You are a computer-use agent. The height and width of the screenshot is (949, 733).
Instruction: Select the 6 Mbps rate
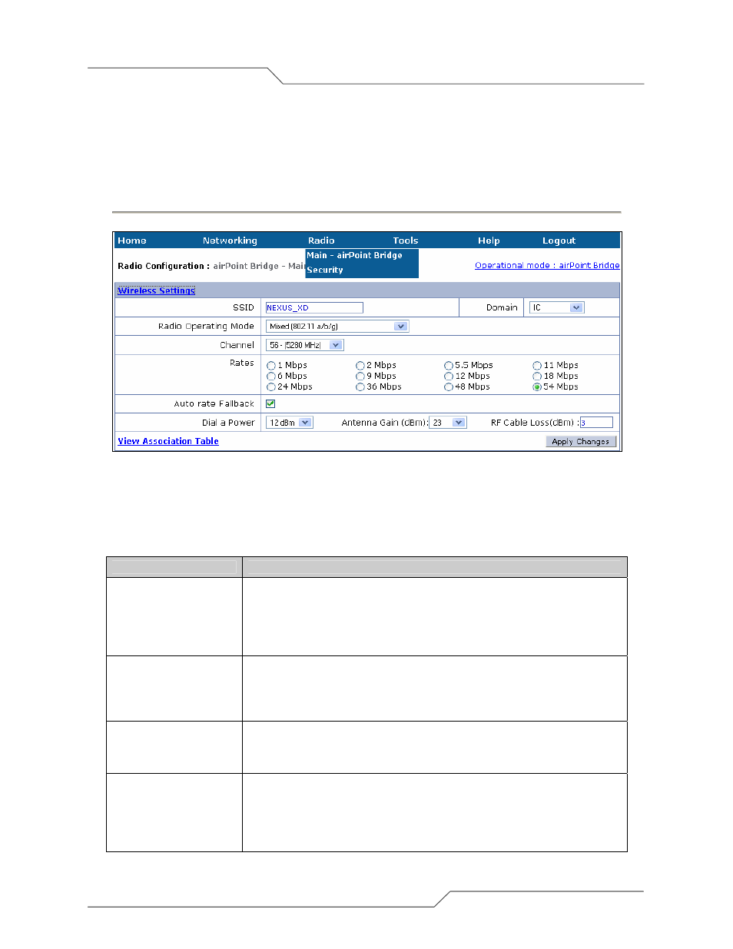[x=271, y=377]
